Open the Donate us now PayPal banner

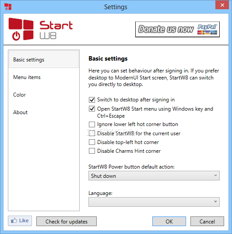coord(177,29)
